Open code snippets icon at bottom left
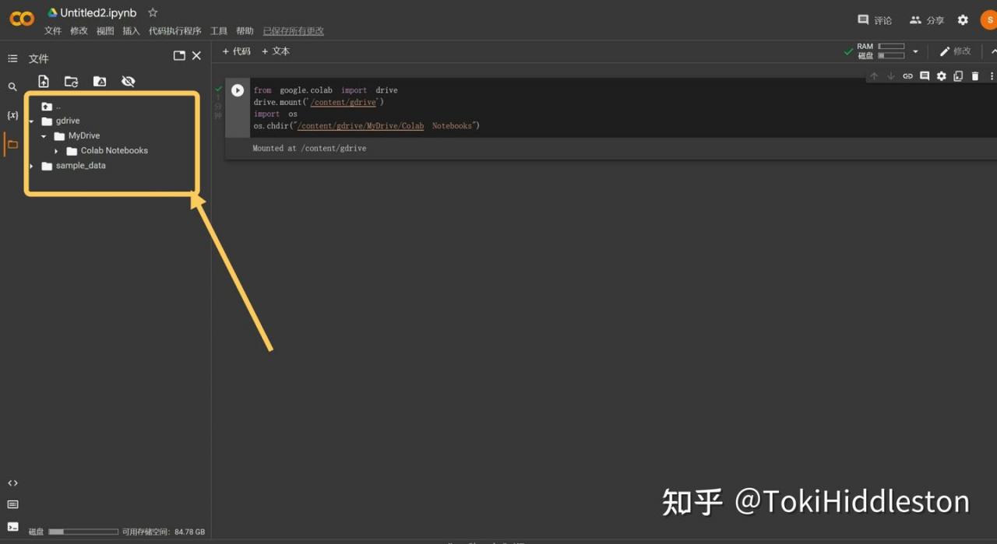Image resolution: width=997 pixels, height=544 pixels. pos(12,483)
